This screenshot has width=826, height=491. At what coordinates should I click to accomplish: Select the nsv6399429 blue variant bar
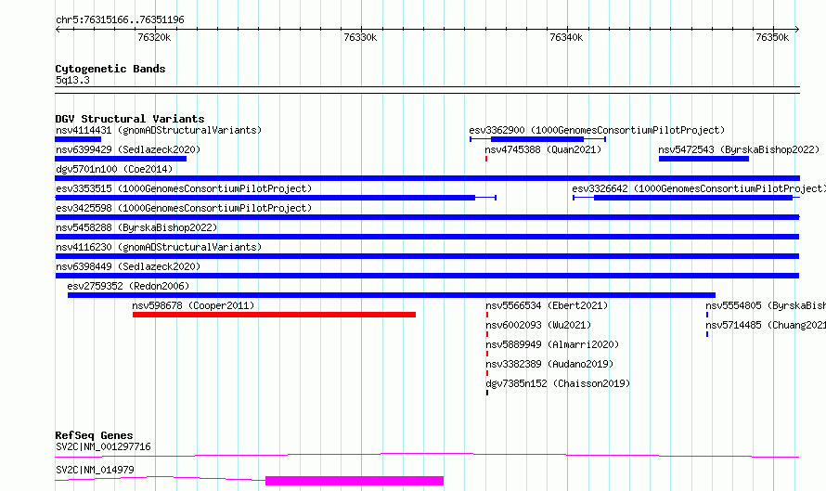(121, 159)
